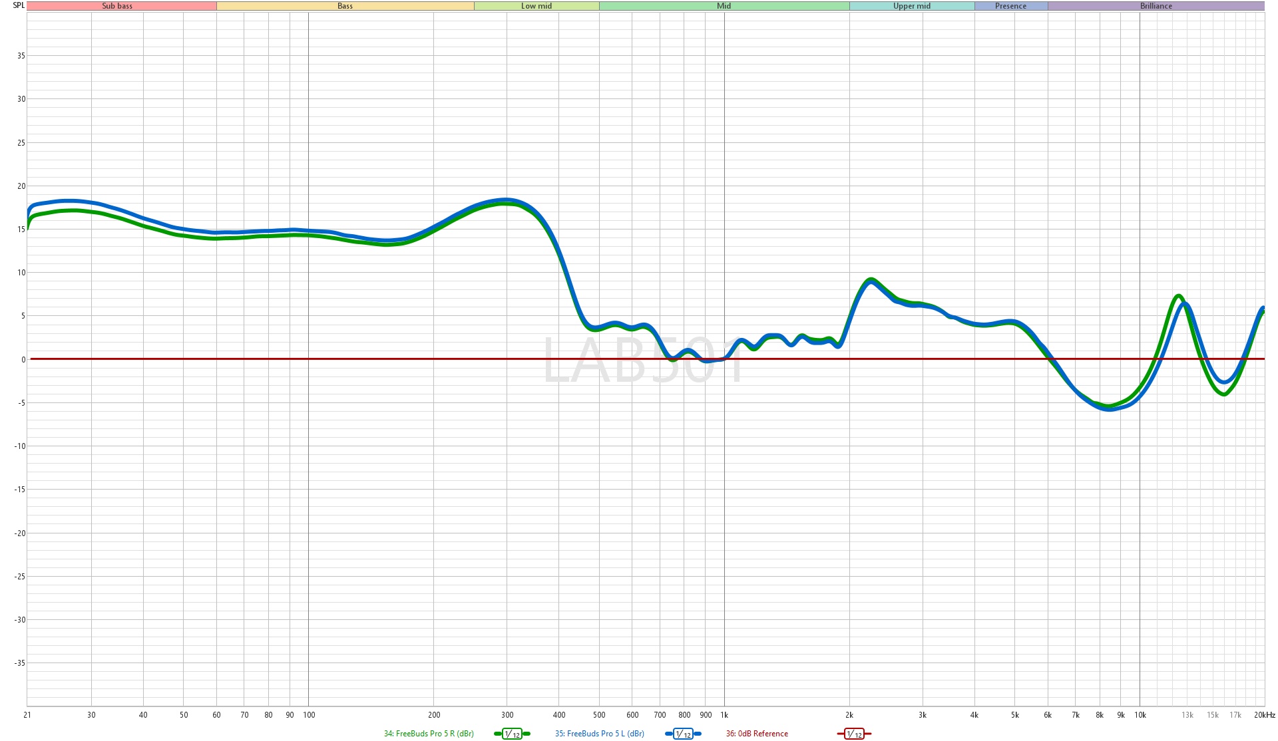
Task: Select the Sub bass band header
Action: [x=117, y=6]
